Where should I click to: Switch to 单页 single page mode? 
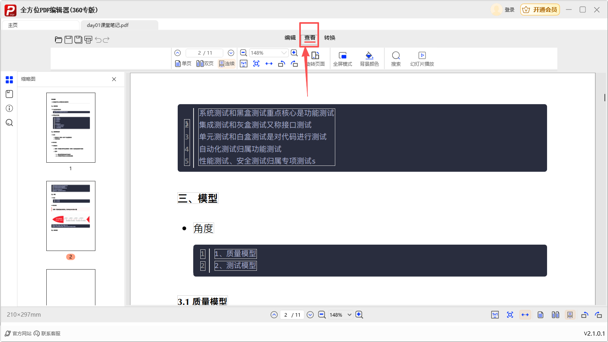tap(183, 64)
